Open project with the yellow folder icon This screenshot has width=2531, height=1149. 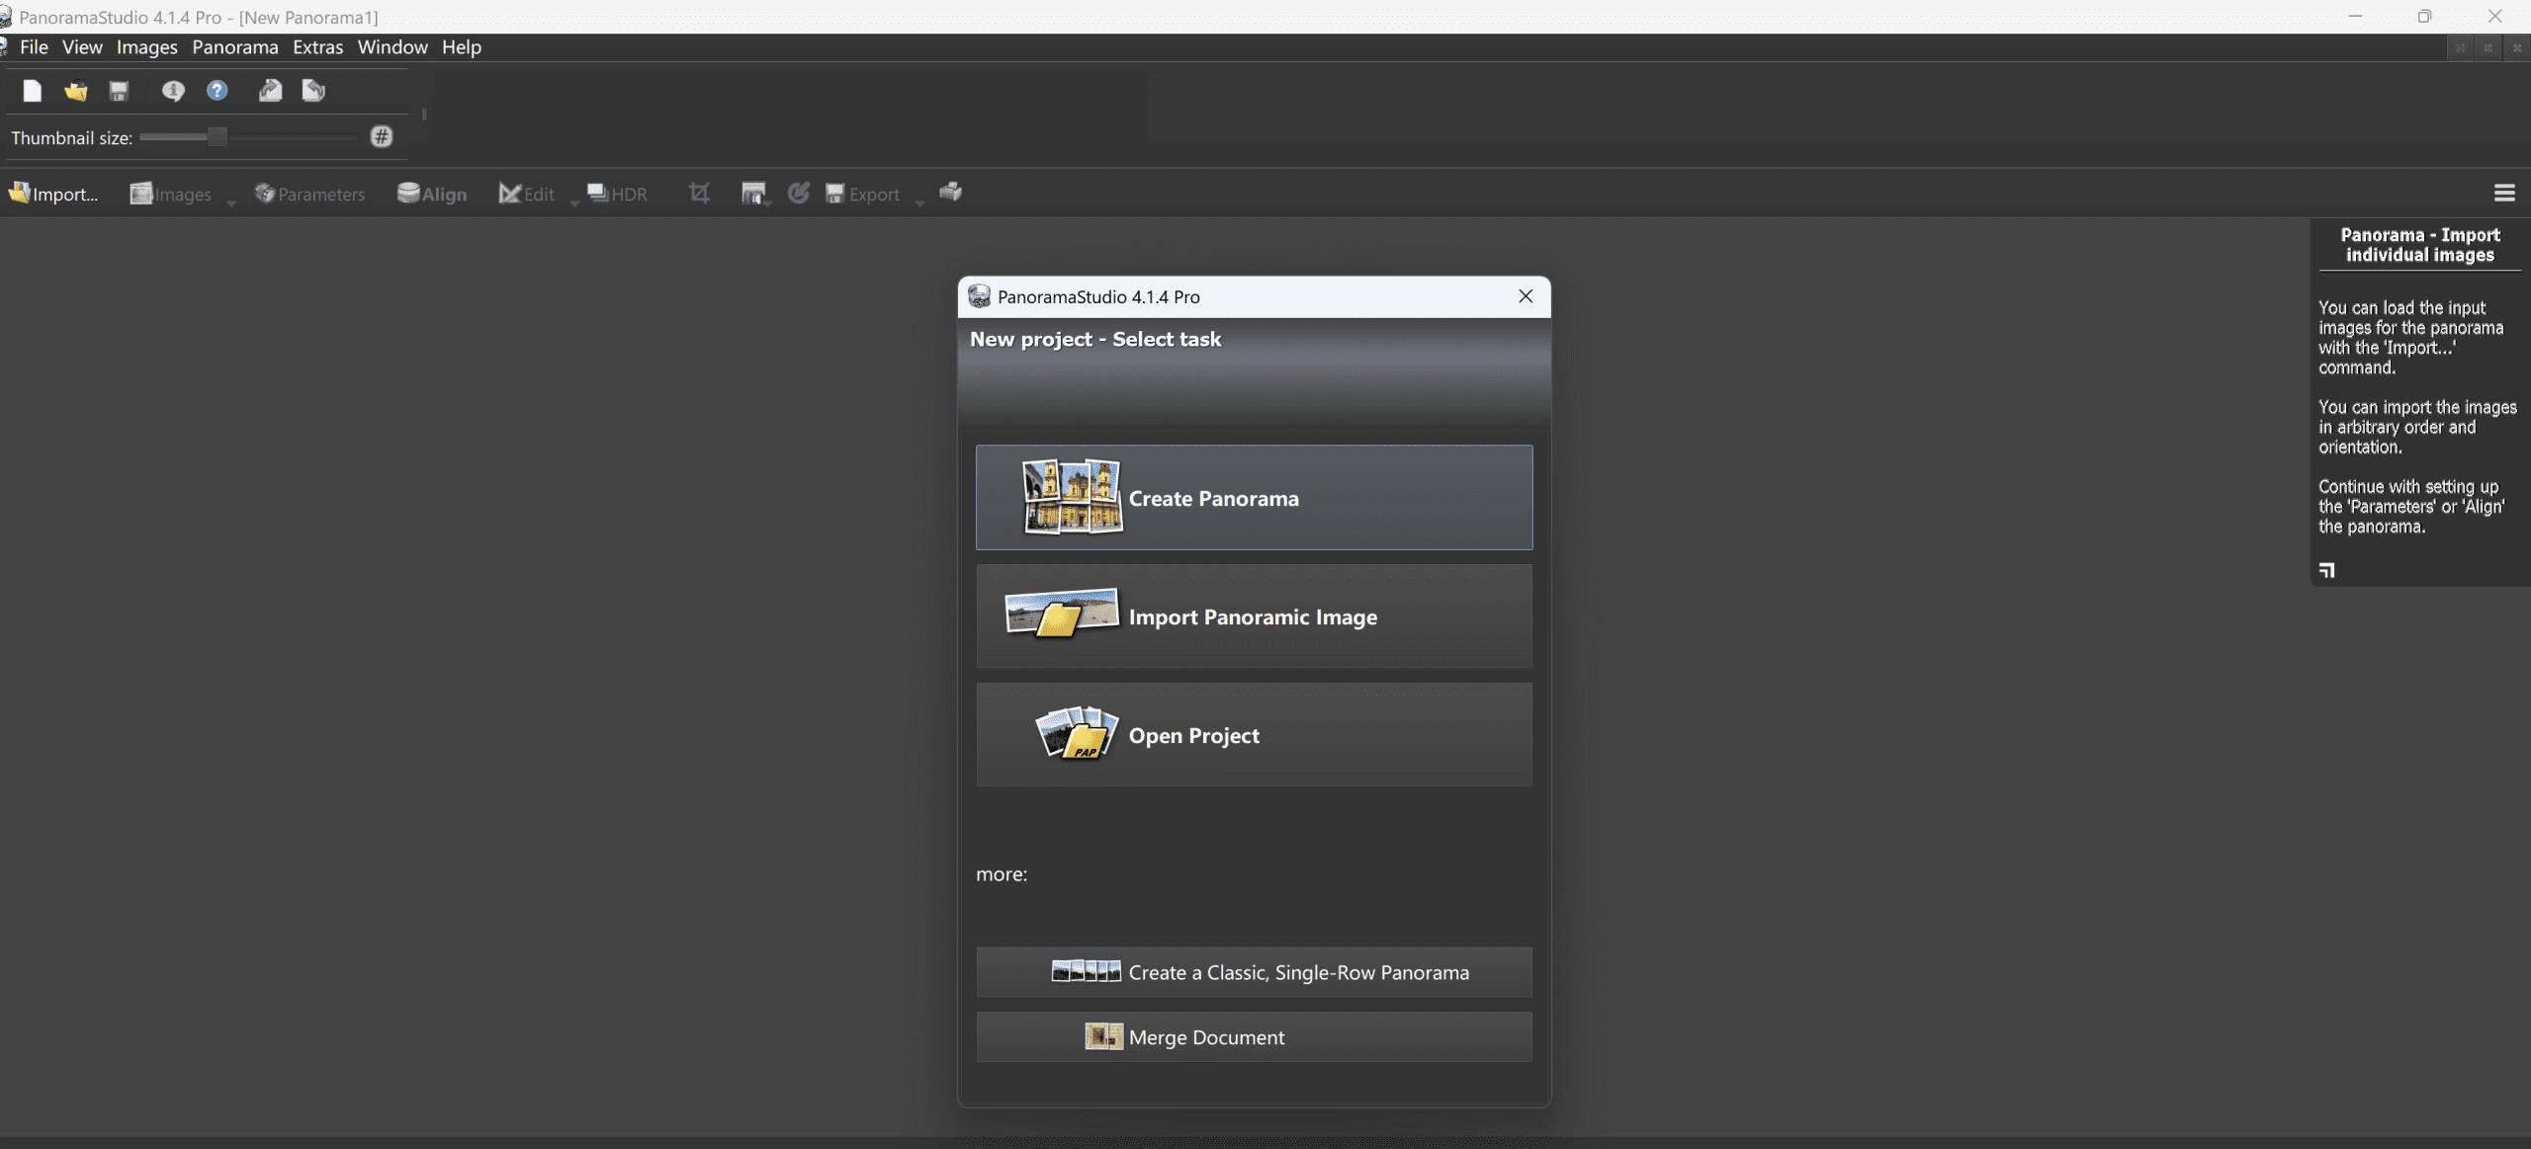coord(76,92)
